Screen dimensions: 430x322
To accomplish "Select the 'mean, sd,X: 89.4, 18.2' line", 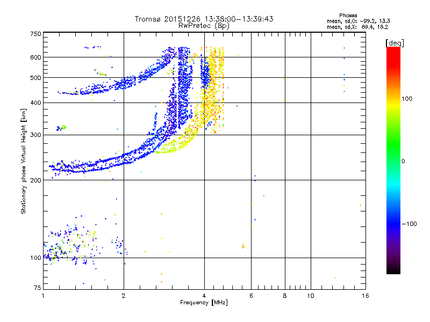I will tap(357, 27).
